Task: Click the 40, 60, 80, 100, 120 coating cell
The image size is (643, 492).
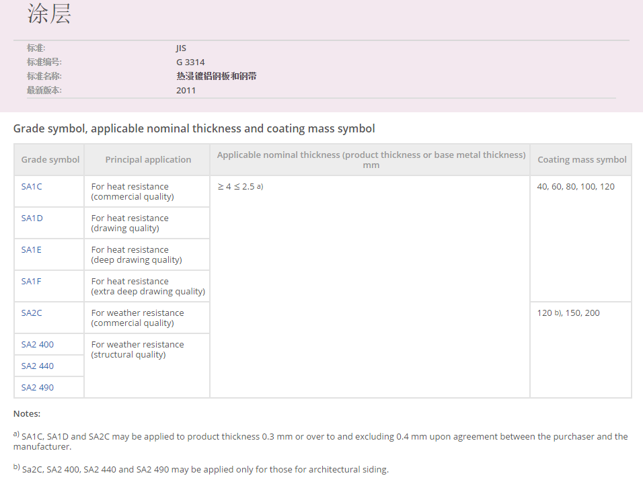Action: click(576, 187)
